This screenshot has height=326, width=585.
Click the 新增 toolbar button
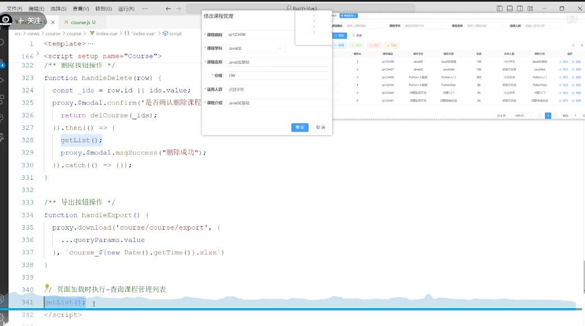pyautogui.click(x=340, y=45)
